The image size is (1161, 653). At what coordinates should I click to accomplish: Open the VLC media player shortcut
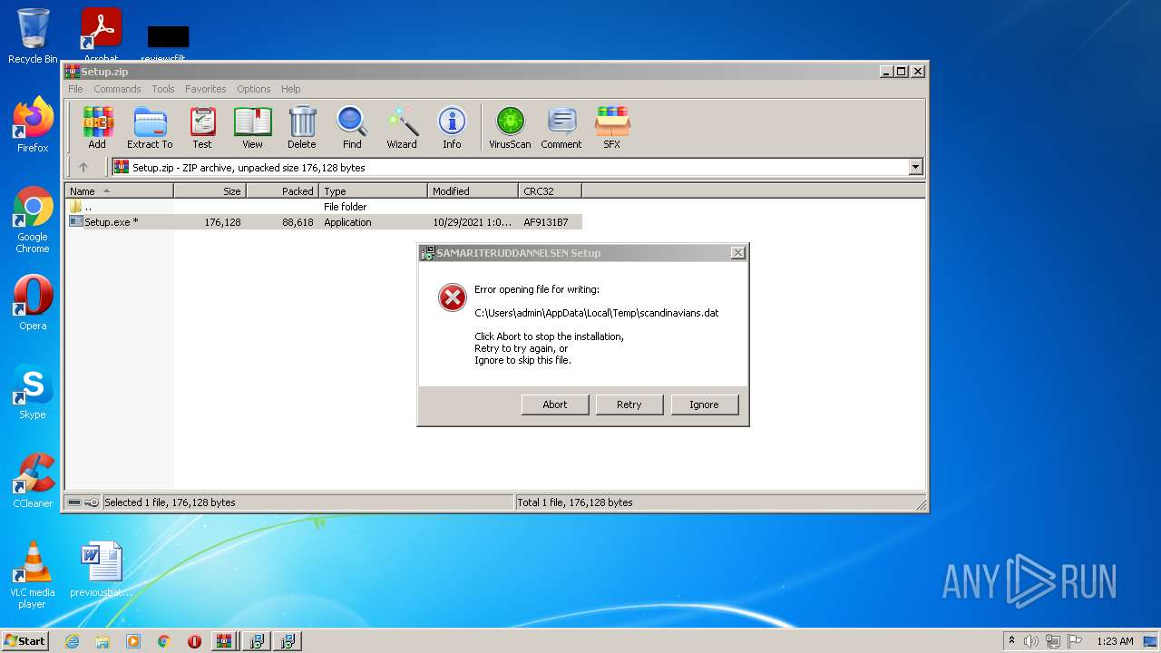tap(33, 575)
